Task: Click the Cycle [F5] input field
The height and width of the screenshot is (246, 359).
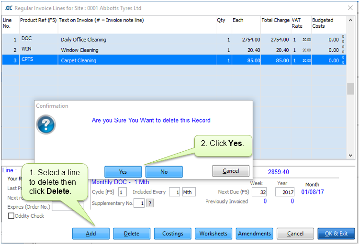Action: (x=122, y=192)
